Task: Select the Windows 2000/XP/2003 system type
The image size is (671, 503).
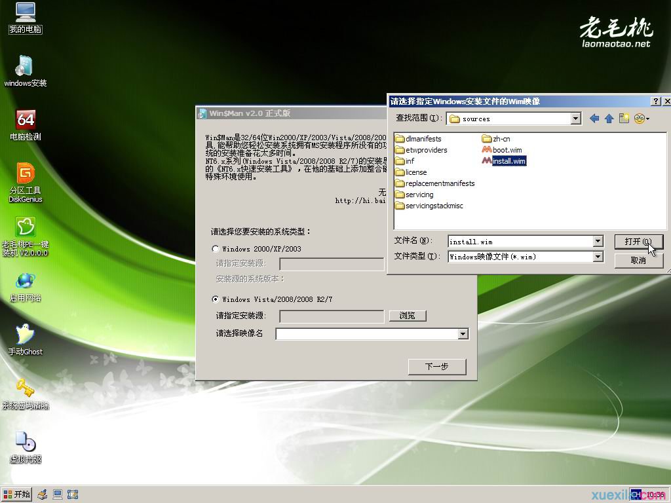Action: [x=216, y=249]
